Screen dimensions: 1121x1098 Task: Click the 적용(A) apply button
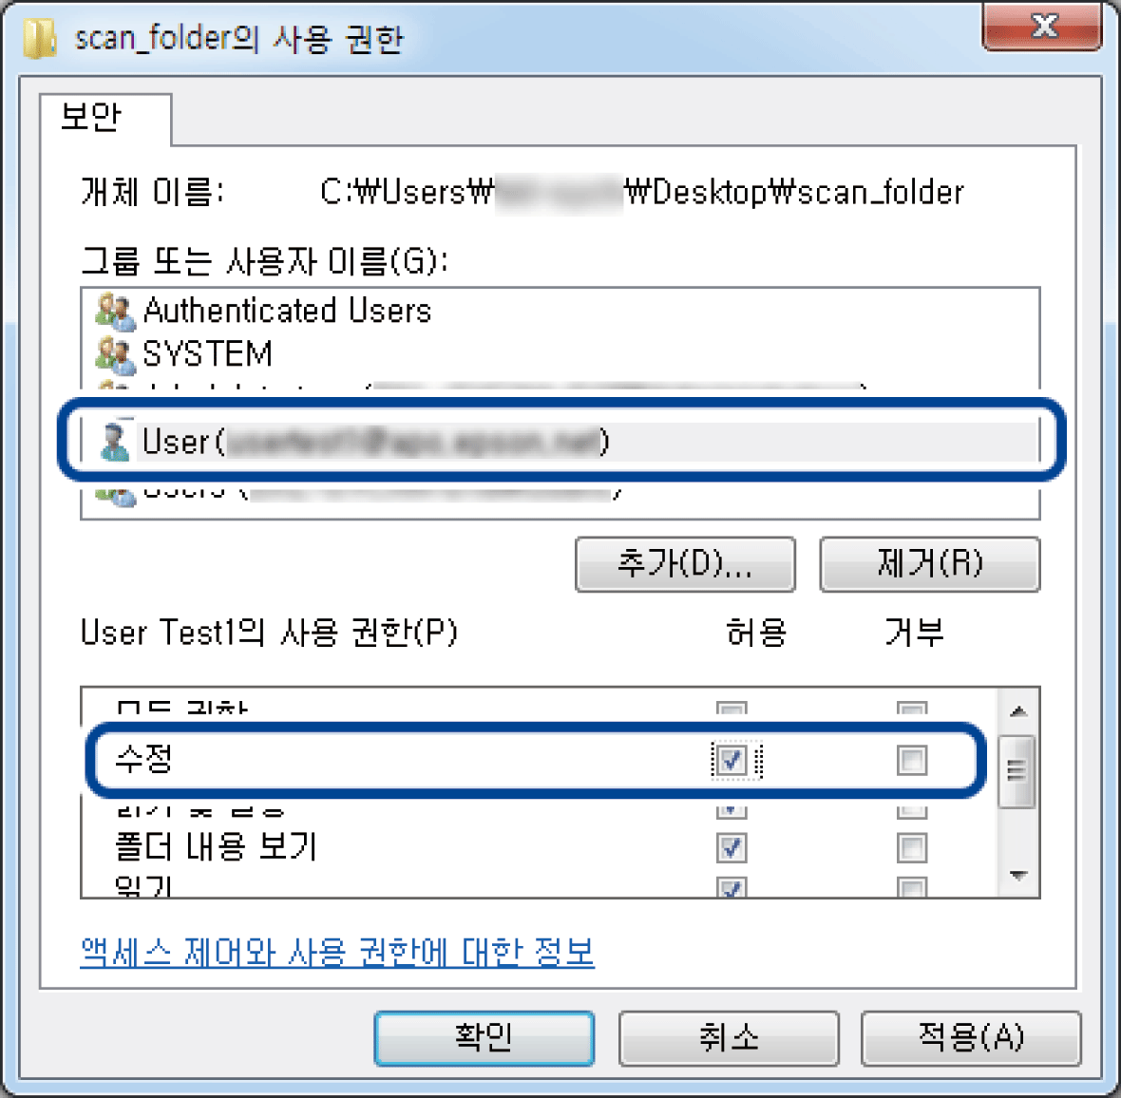click(x=971, y=1038)
